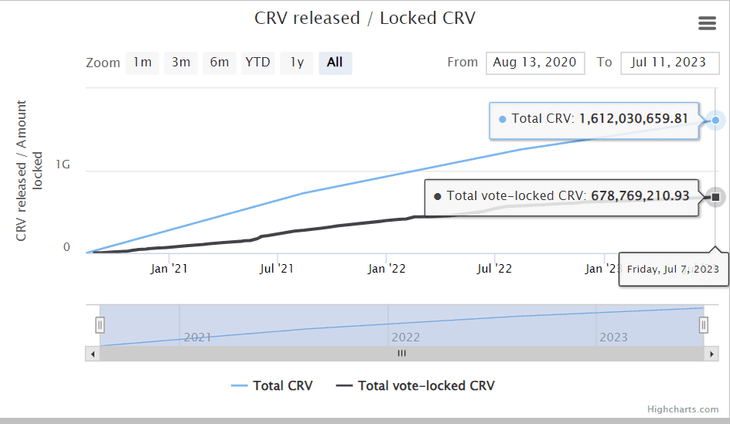Toggle Total CRV series in legend
Image resolution: width=730 pixels, height=424 pixels.
click(272, 386)
